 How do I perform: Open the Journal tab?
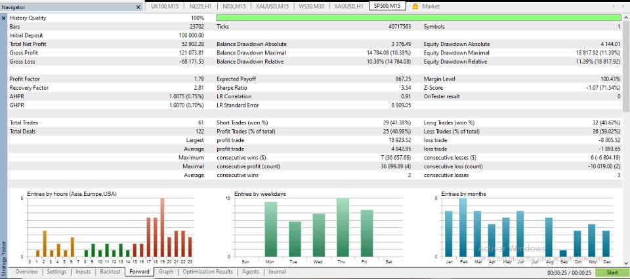[x=277, y=272]
